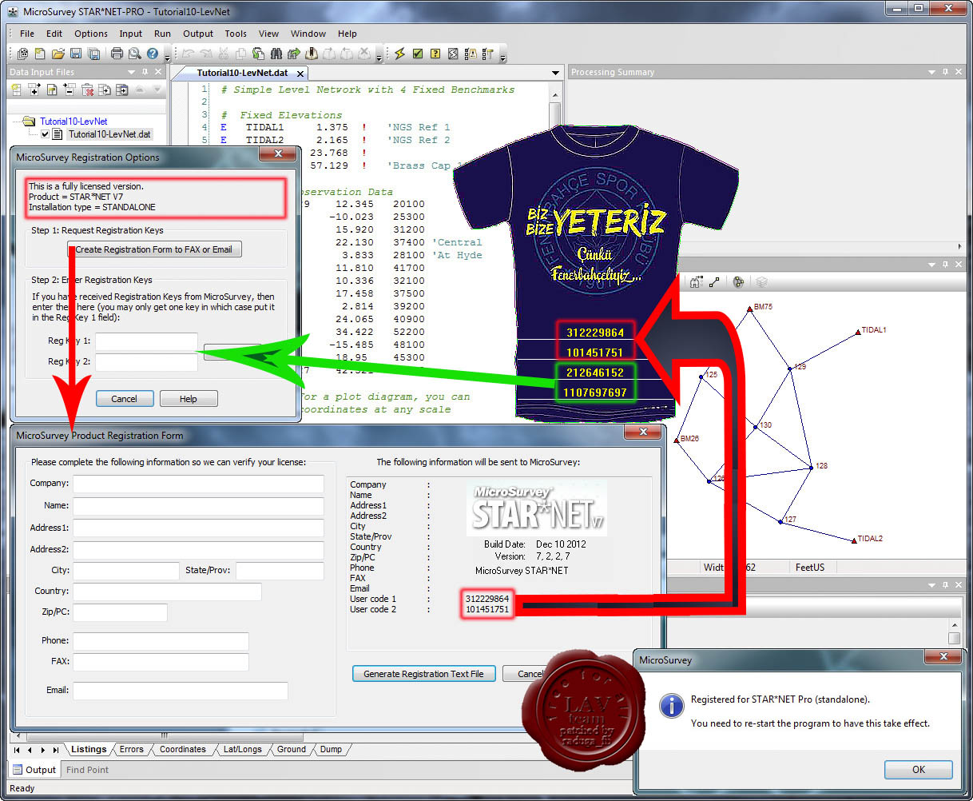The height and width of the screenshot is (801, 973).
Task: Open Data Input Files panel dropdown arrow
Action: [131, 72]
